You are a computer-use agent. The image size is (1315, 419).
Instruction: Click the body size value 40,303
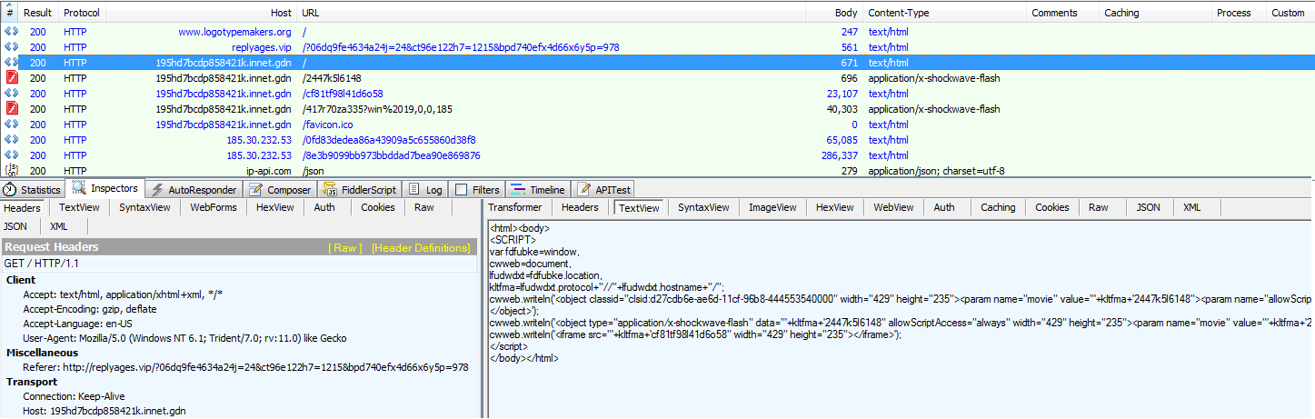click(842, 109)
